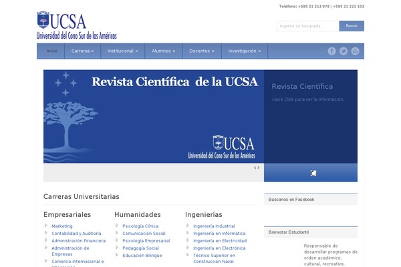Open Ingeniería Industrial link
The image size is (401, 267).
(x=214, y=226)
